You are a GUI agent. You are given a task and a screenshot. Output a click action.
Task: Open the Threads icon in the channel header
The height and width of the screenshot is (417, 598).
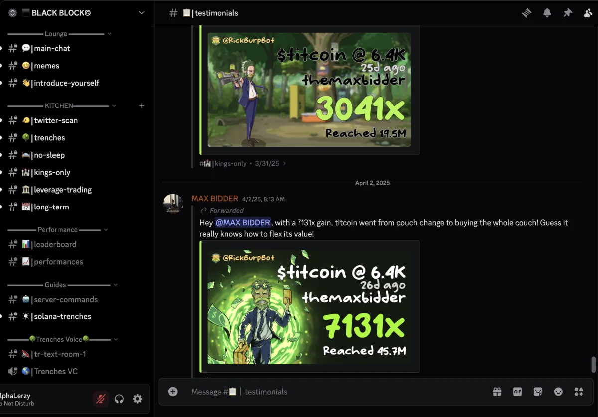coord(527,13)
